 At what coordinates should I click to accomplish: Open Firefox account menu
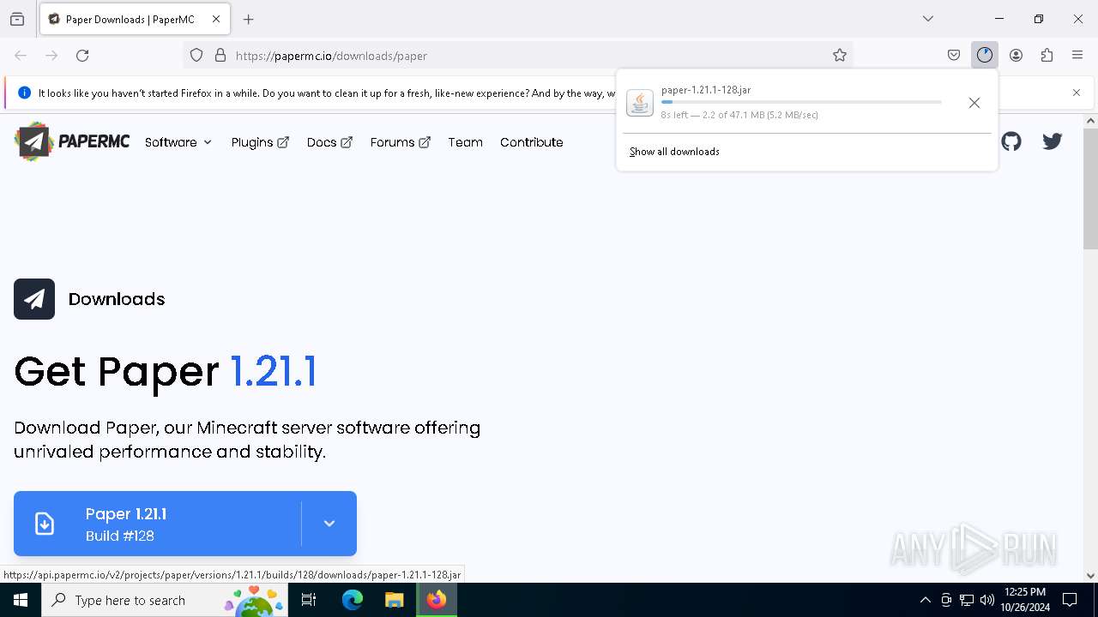(1016, 56)
